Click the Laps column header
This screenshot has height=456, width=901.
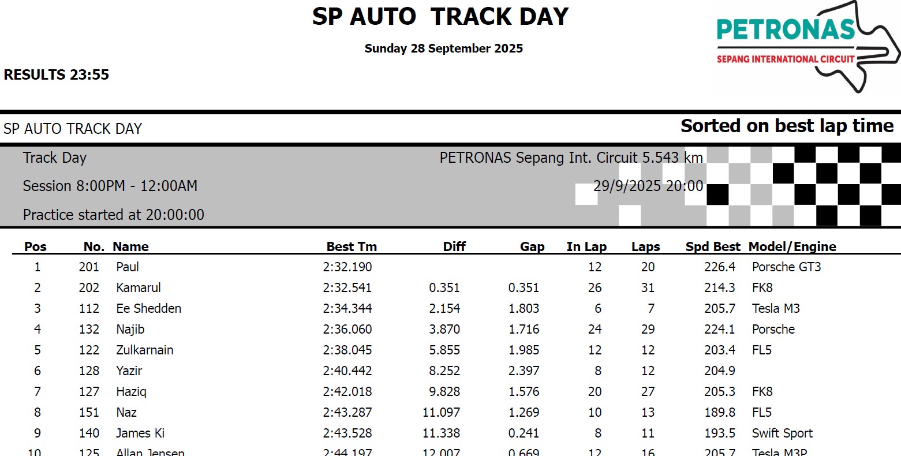(645, 246)
